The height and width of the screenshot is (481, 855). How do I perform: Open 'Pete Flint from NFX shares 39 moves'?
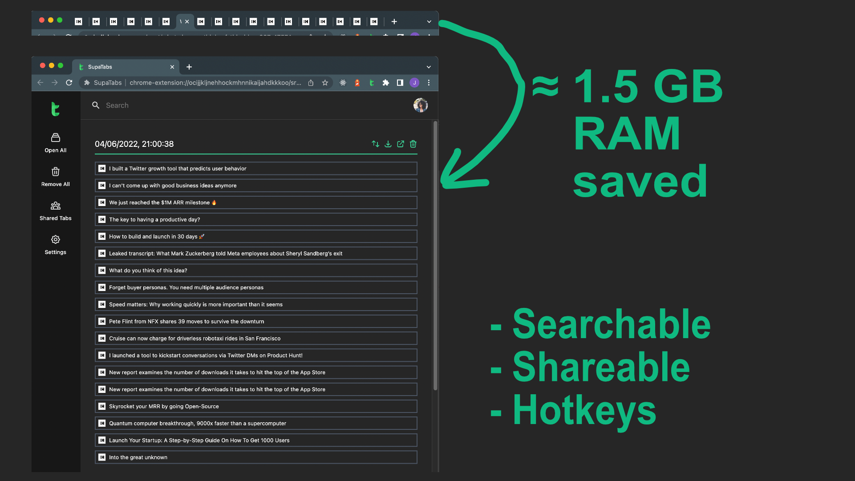(x=256, y=321)
